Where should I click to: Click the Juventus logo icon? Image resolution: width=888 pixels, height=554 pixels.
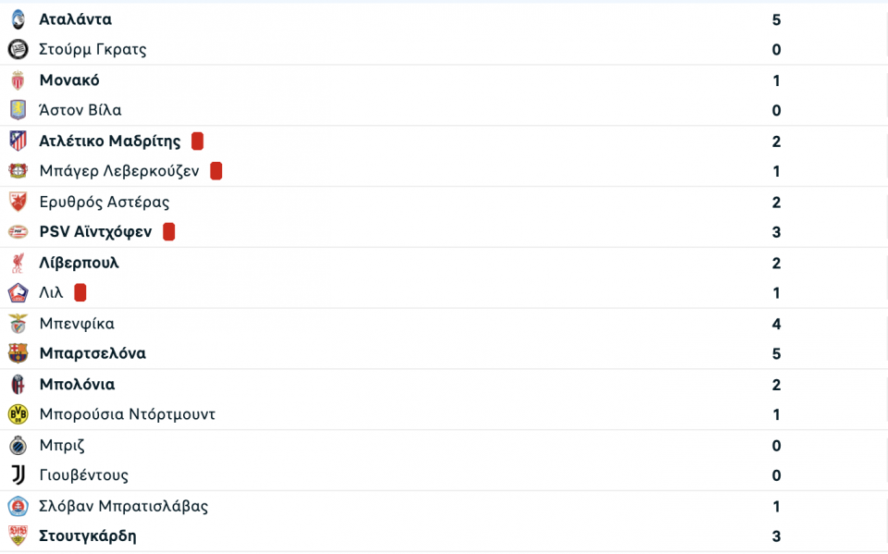[x=18, y=476]
